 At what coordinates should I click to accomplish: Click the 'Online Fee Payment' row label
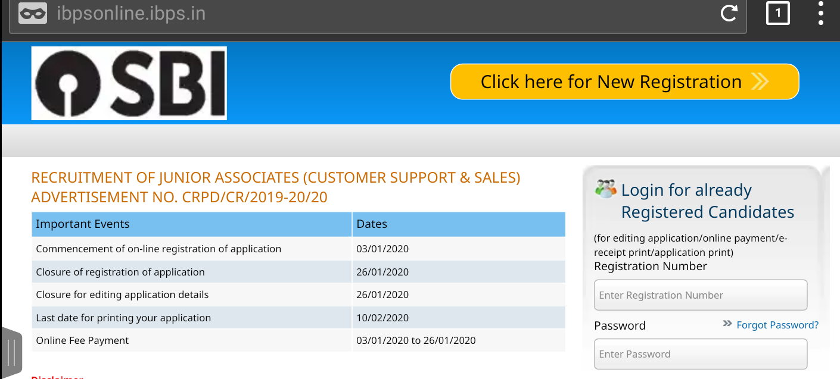[x=82, y=340]
